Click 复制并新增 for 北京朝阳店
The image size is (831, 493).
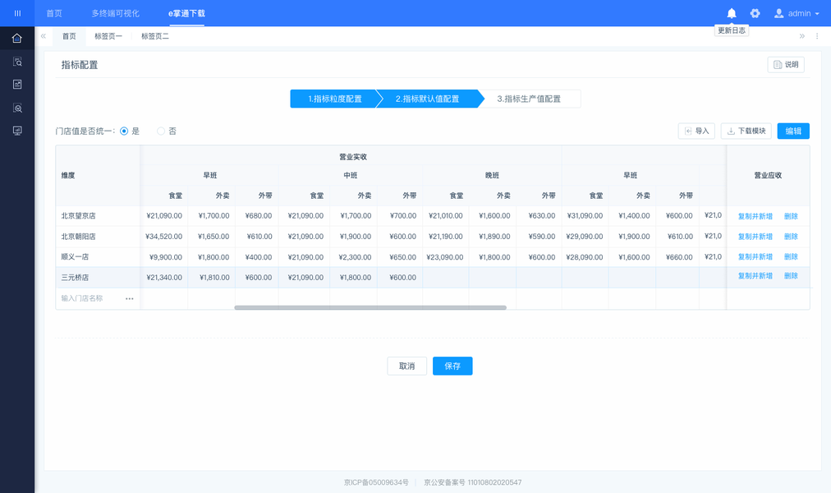755,237
